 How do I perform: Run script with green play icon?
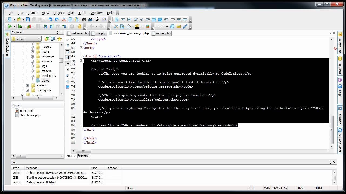(x=10, y=26)
